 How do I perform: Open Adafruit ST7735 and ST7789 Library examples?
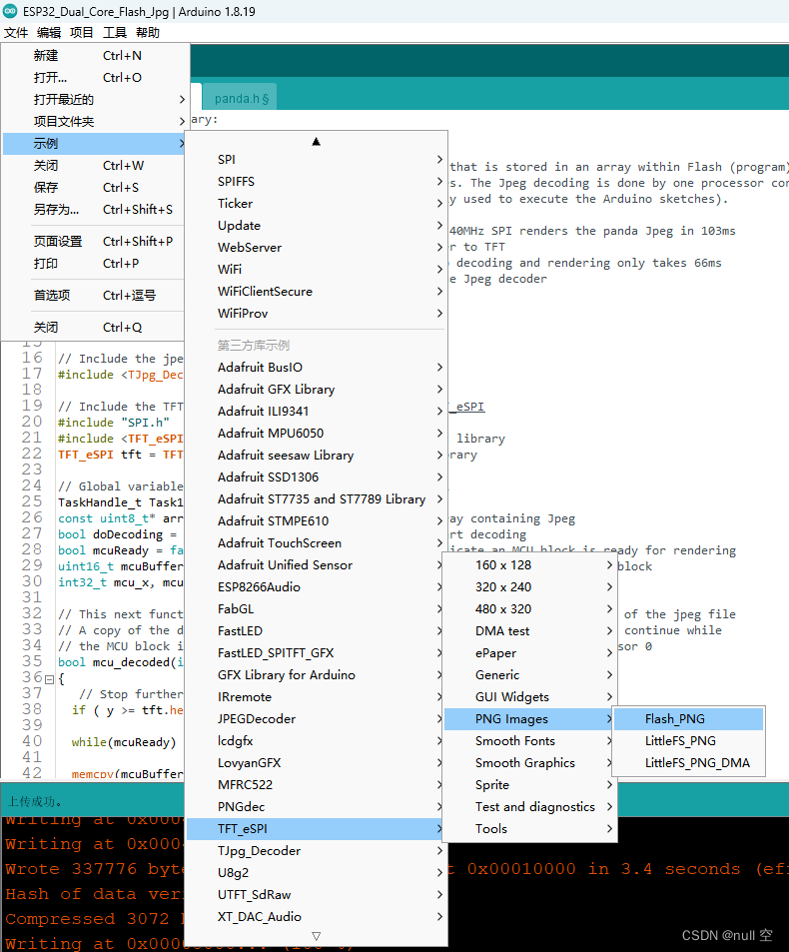(317, 499)
